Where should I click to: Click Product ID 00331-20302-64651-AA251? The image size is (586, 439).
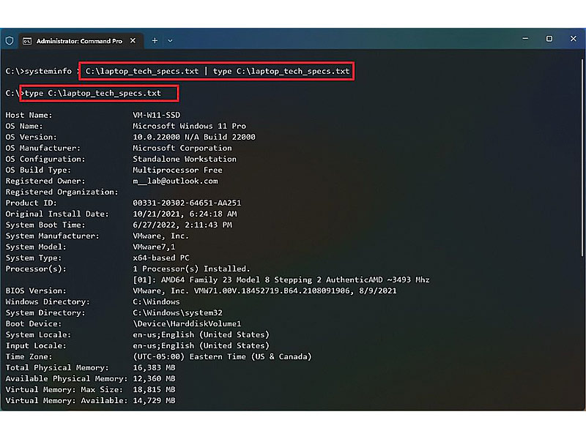pyautogui.click(x=187, y=203)
